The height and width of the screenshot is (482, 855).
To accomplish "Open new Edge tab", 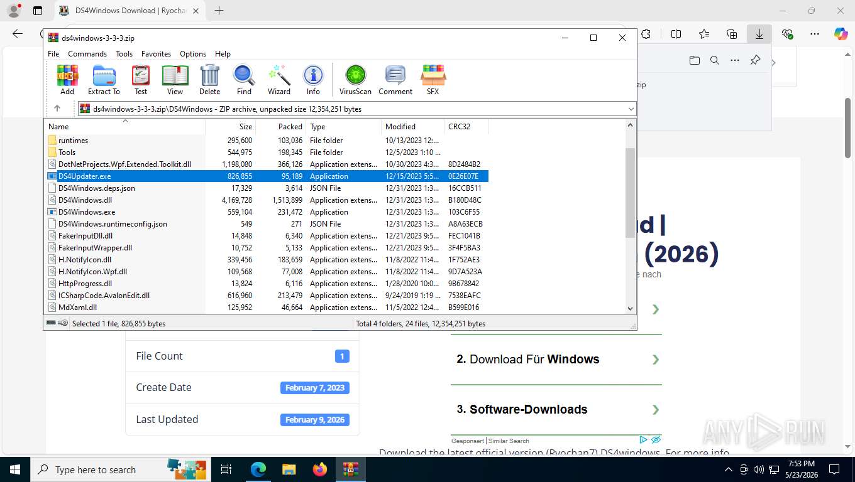I will pos(219,11).
